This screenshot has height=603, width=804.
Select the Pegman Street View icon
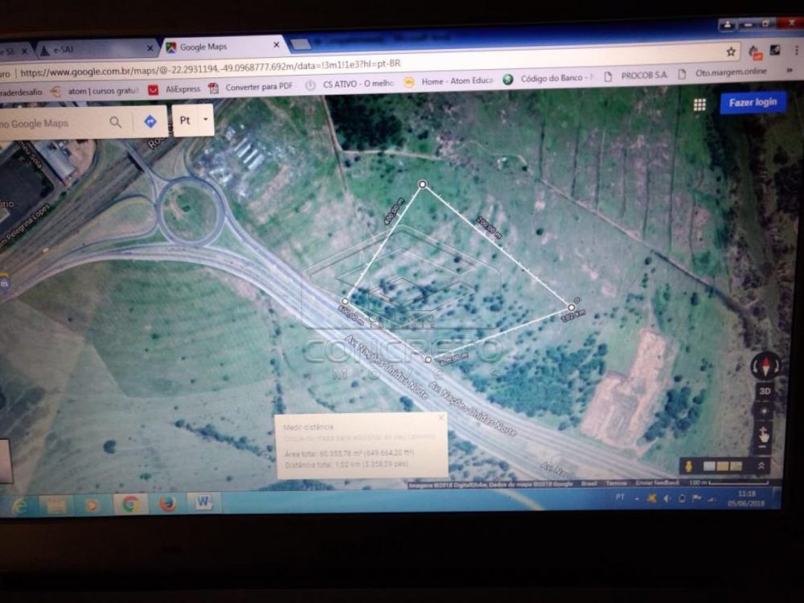[x=688, y=466]
